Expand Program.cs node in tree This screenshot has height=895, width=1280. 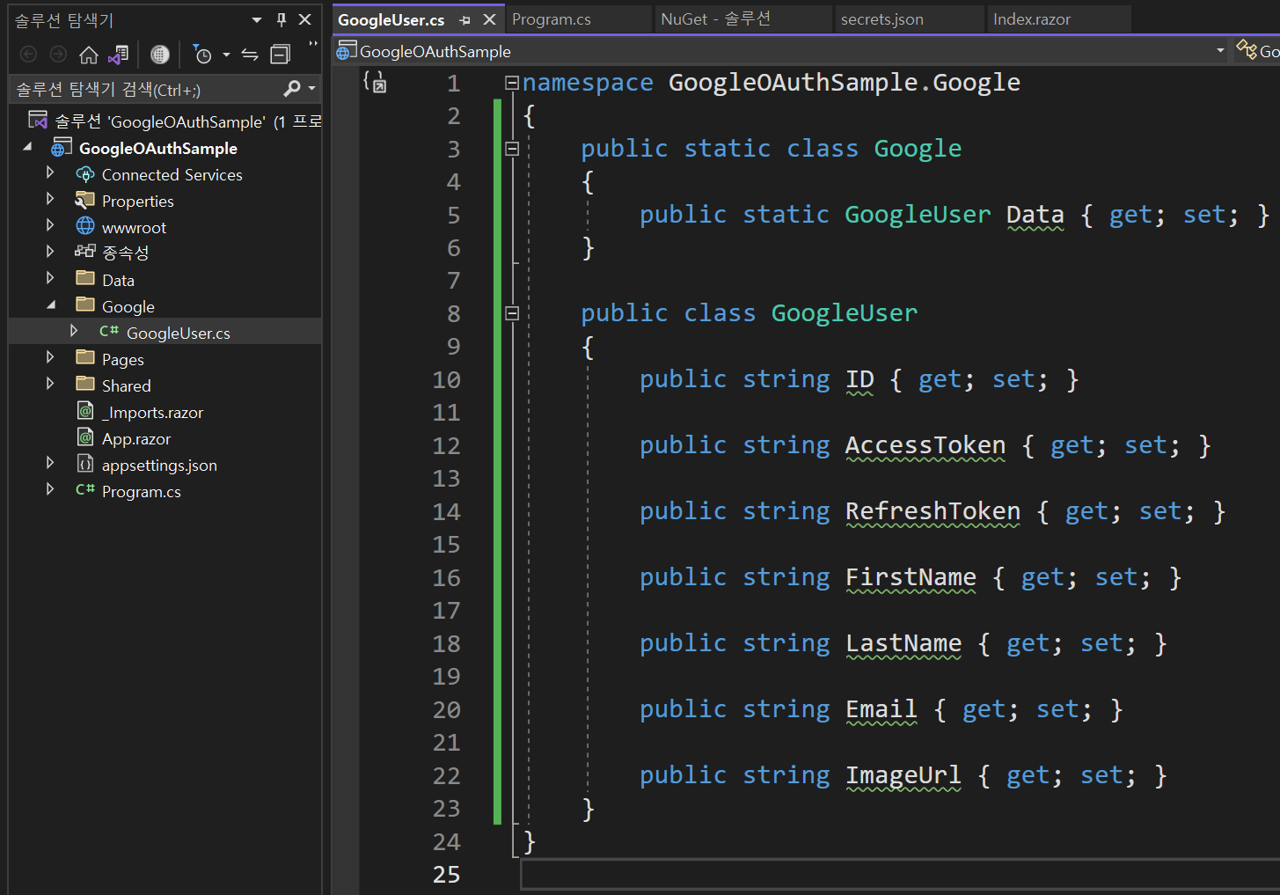50,489
